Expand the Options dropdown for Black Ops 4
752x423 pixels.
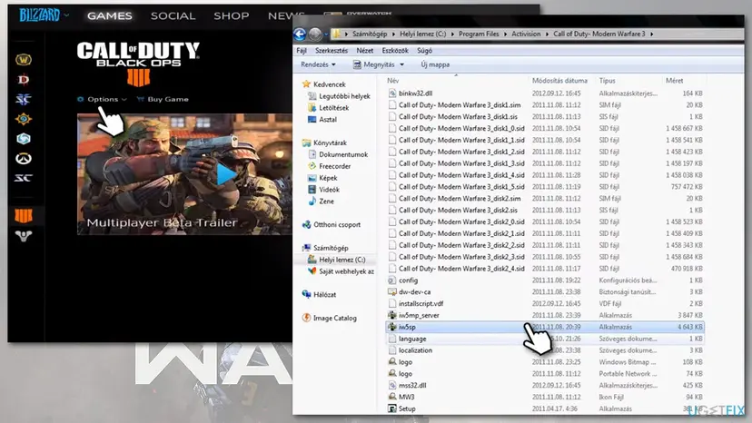(102, 99)
